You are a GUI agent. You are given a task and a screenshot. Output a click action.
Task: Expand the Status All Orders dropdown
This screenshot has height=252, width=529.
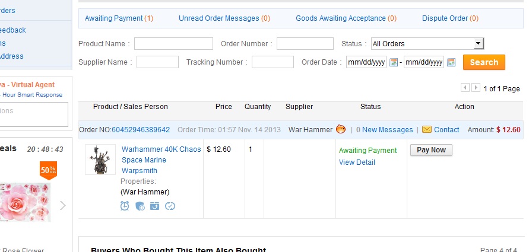[427, 43]
